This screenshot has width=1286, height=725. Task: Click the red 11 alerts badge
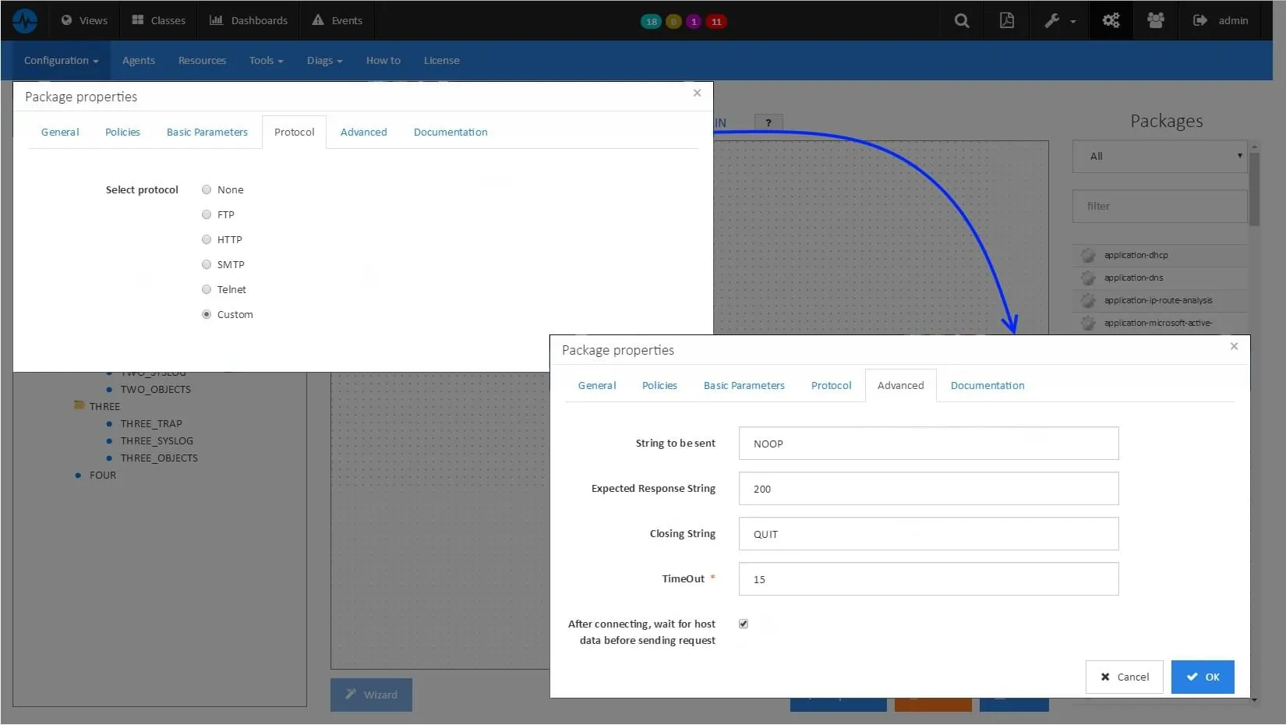715,22
